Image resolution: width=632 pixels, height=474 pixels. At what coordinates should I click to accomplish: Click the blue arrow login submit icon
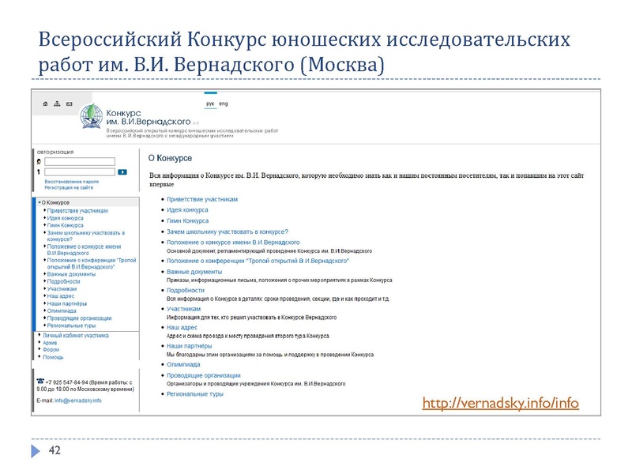[x=122, y=171]
